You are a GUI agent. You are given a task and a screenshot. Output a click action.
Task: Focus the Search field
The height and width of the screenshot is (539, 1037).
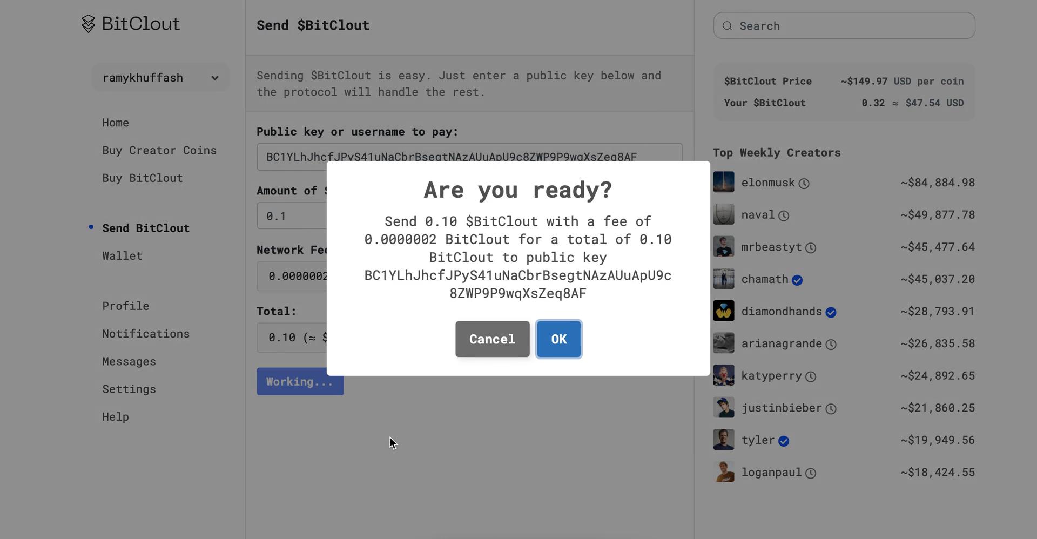844,26
